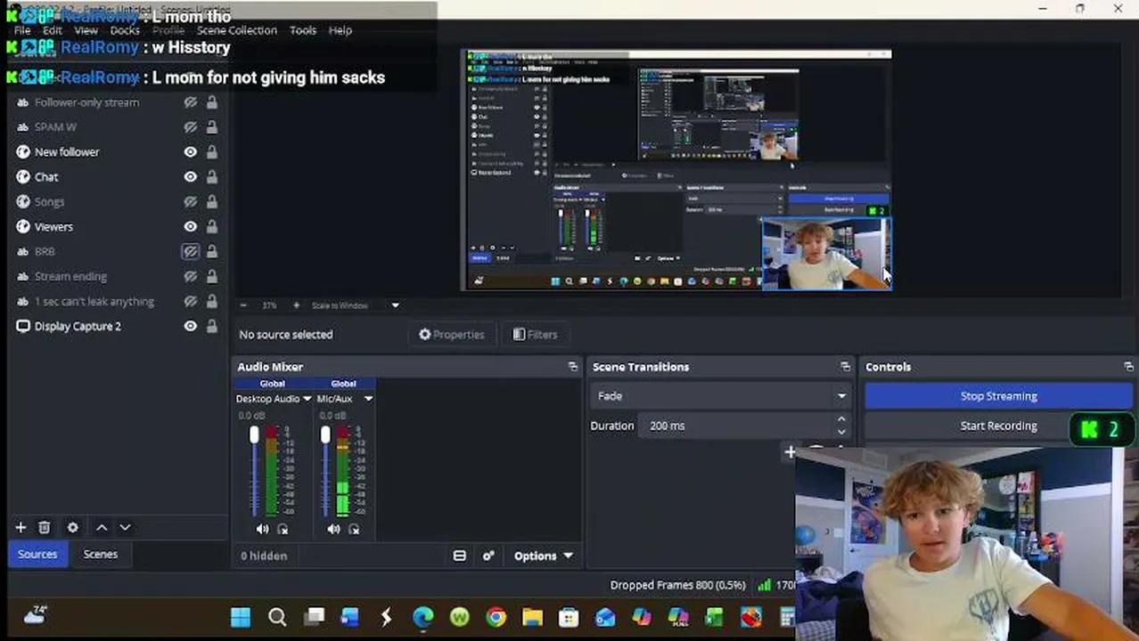Image resolution: width=1139 pixels, height=641 pixels.
Task: Open the File menu
Action: tap(22, 30)
